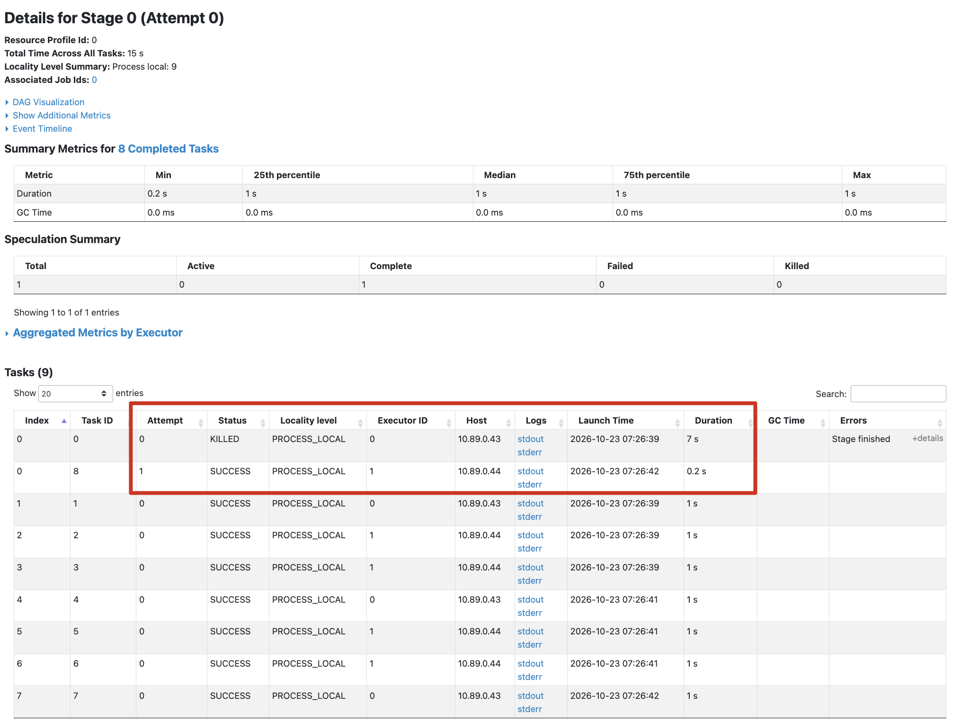This screenshot has width=961, height=723.
Task: Open Associated Job Id 0 link
Action: click(94, 80)
